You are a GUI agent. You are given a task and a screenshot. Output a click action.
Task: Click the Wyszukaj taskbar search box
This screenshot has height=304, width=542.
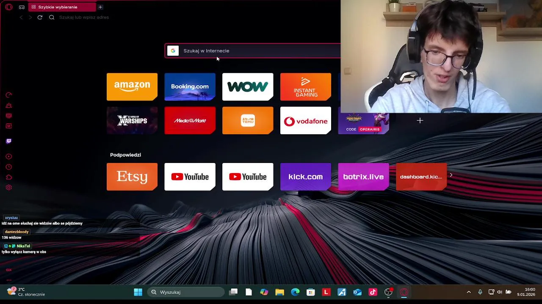pyautogui.click(x=185, y=292)
